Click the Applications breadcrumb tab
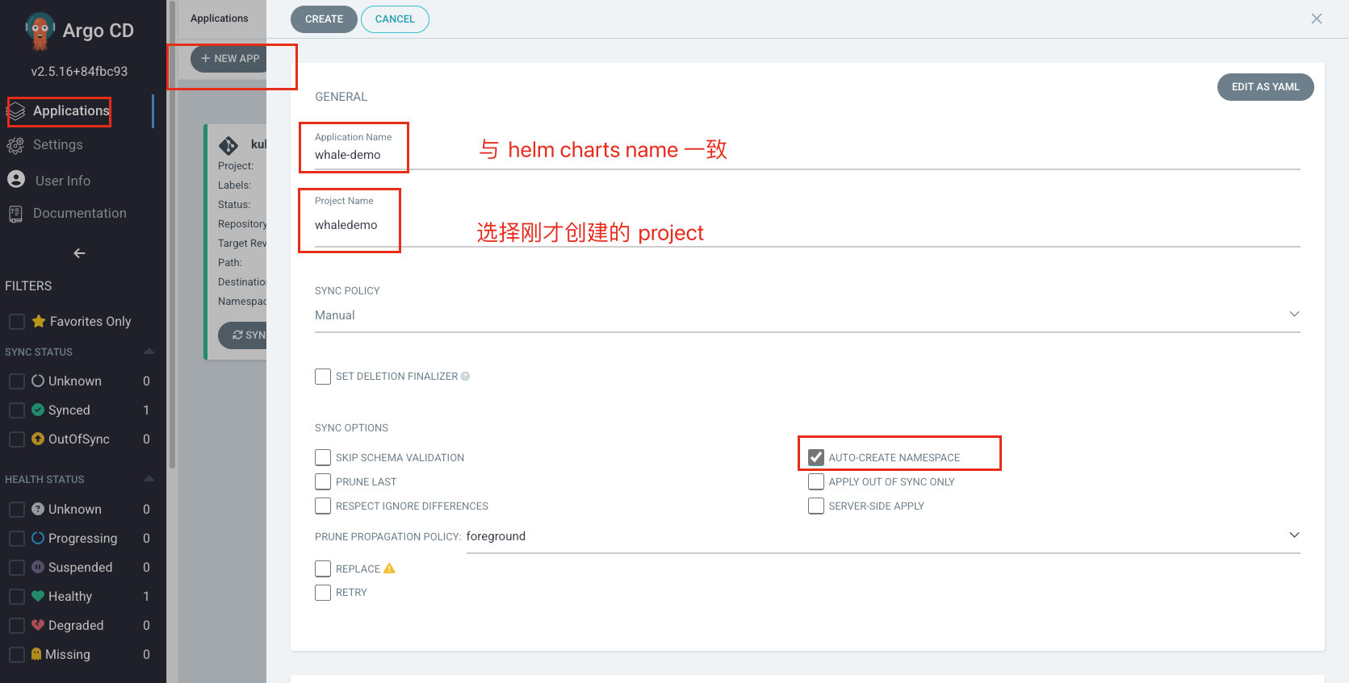The image size is (1349, 683). coord(220,19)
